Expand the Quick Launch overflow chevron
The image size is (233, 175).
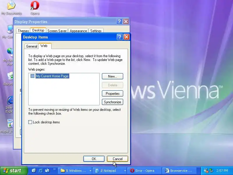(54, 169)
